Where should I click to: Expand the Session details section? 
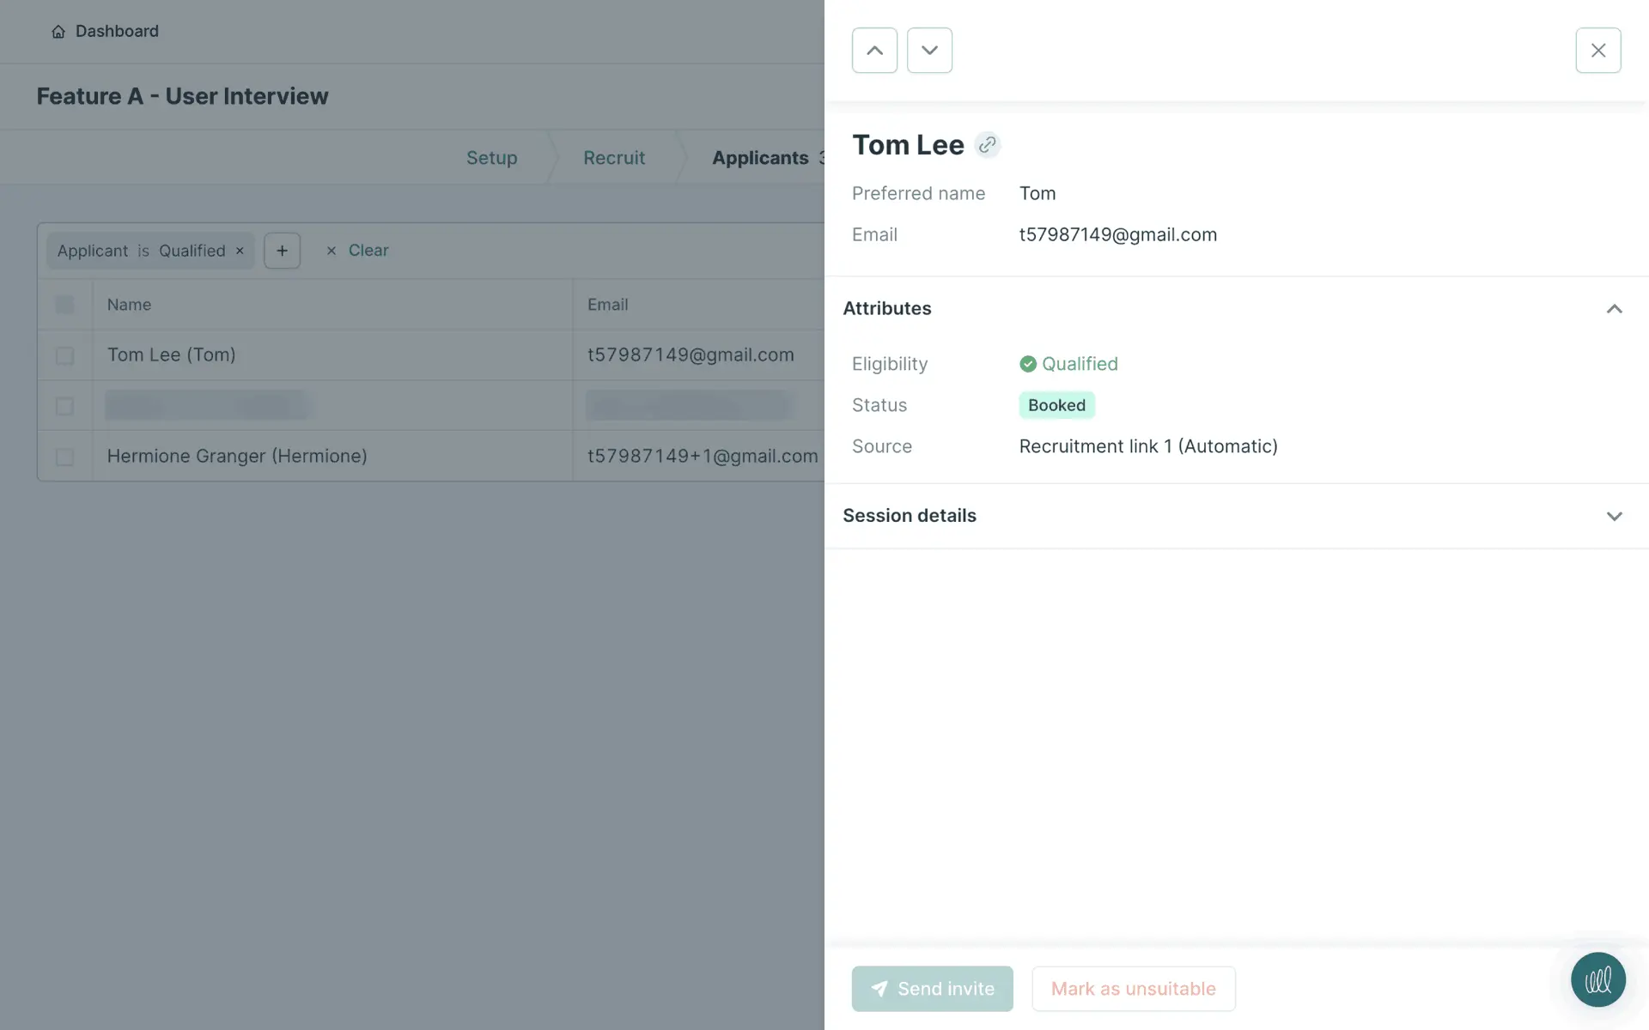pyautogui.click(x=1614, y=516)
